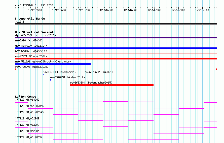Image resolution: width=224 pixels, height=143 pixels.
Task: Open IFT122|NM_052985 transcript
Action: pos(27,131)
